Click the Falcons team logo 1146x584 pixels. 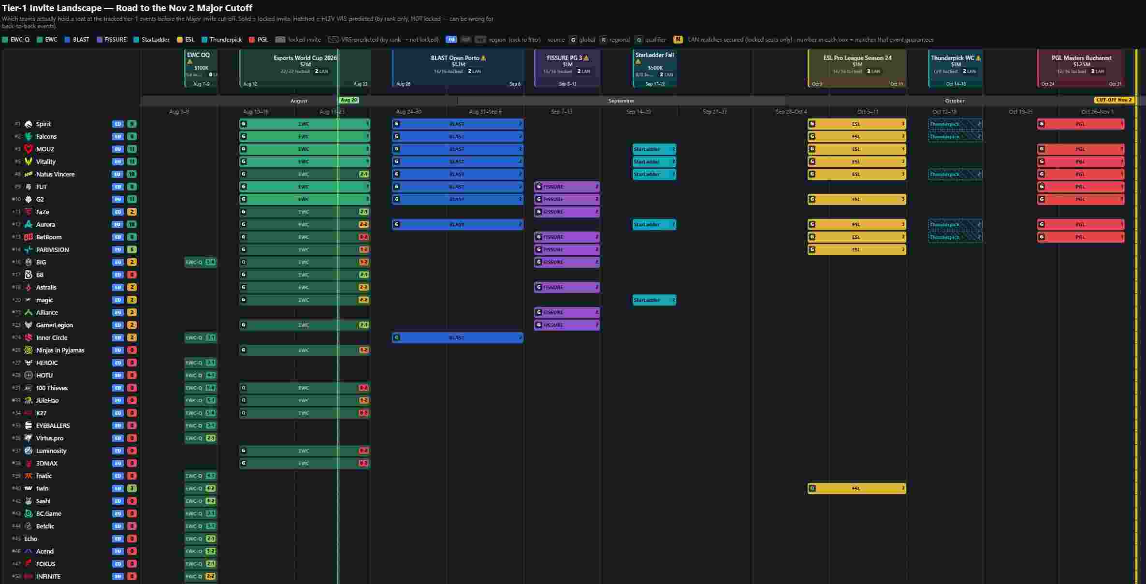29,137
